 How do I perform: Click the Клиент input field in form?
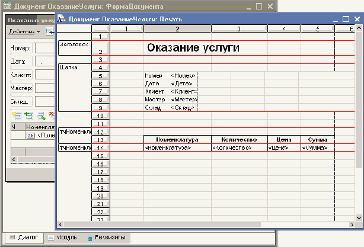(x=44, y=75)
